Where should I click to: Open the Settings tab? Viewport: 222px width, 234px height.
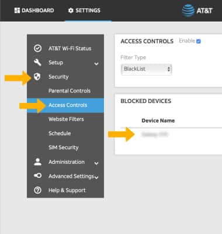point(84,11)
